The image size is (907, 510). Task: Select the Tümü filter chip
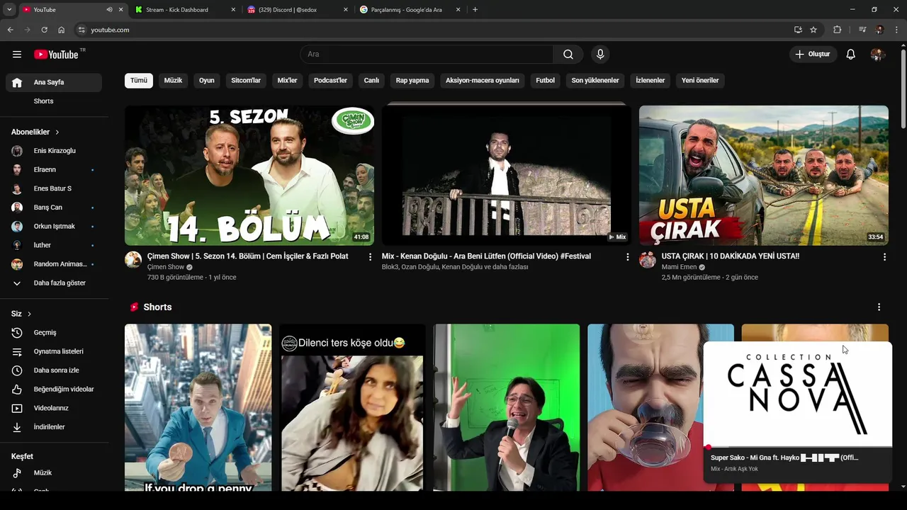(139, 81)
